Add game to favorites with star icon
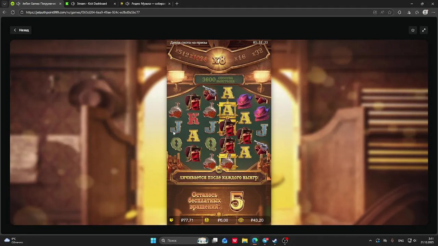This screenshot has height=246, width=438. [413, 30]
